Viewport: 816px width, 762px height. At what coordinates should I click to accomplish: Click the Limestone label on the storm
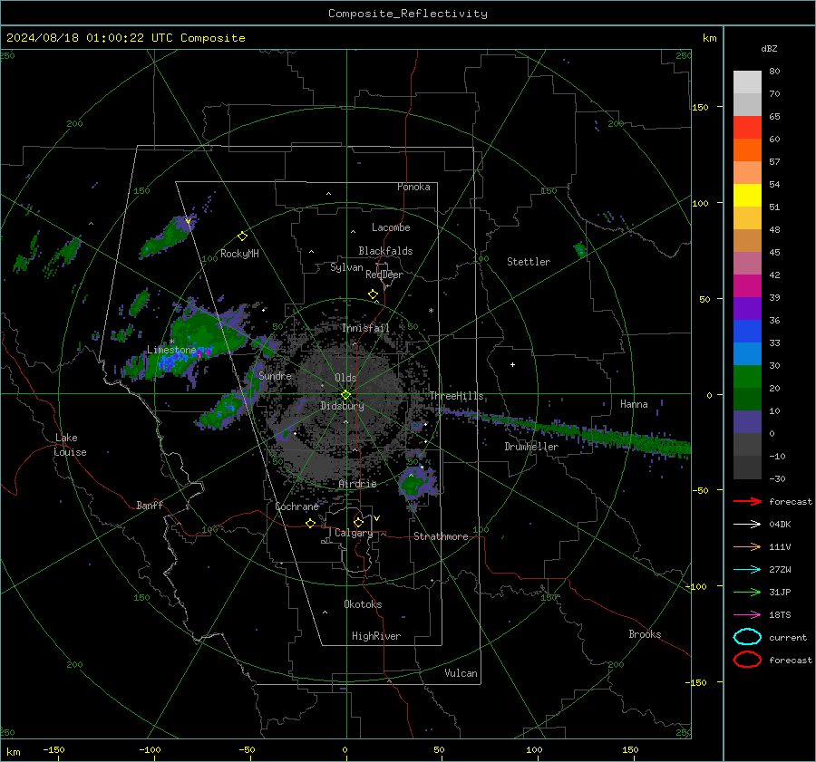click(x=171, y=350)
